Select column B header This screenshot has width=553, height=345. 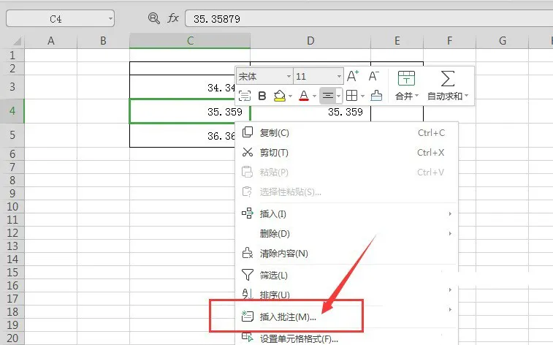click(103, 41)
